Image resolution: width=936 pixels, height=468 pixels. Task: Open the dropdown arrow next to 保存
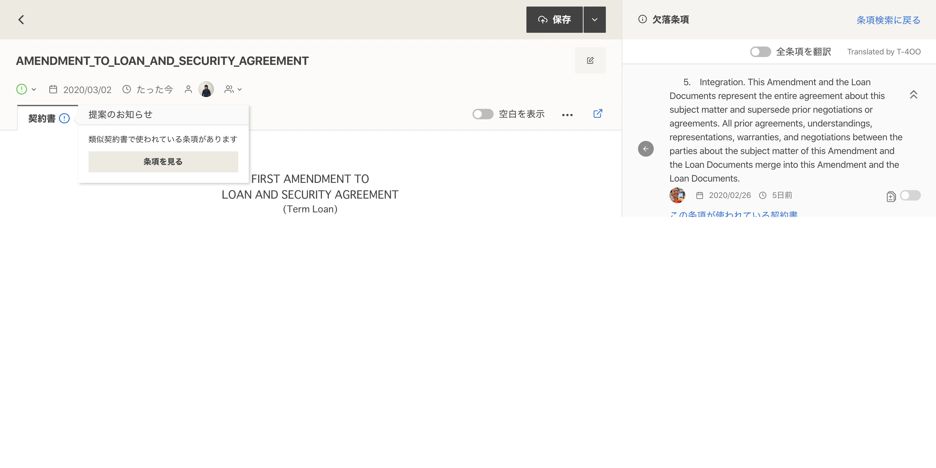(x=594, y=20)
